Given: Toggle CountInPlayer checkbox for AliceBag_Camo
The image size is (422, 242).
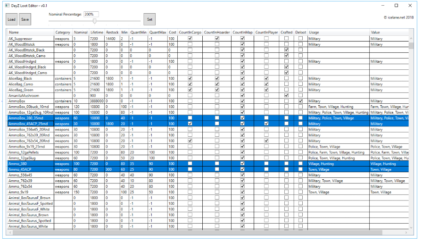Looking at the screenshot, I should click(266, 84).
